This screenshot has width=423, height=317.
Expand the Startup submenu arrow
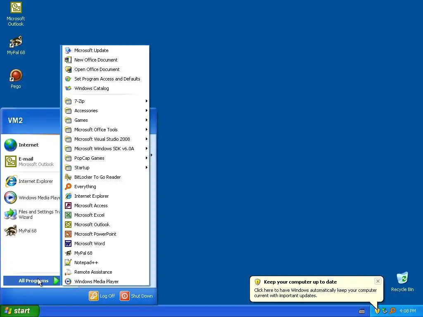click(x=147, y=168)
